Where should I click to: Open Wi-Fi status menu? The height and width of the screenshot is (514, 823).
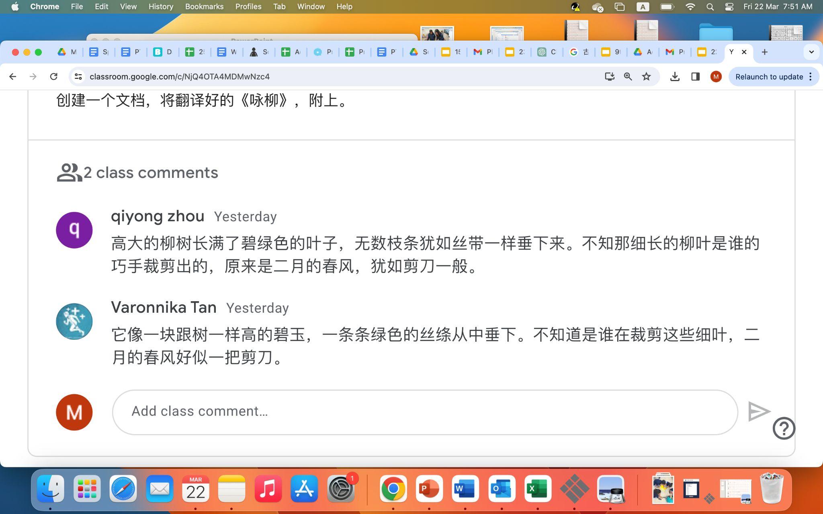[690, 7]
